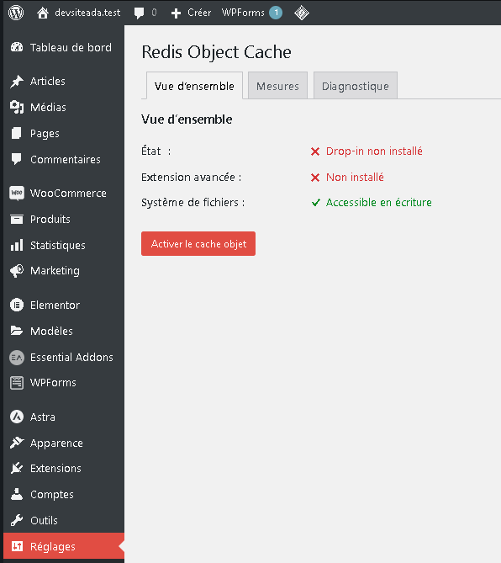Open the Médias menu label
501x563 pixels.
[x=48, y=107]
